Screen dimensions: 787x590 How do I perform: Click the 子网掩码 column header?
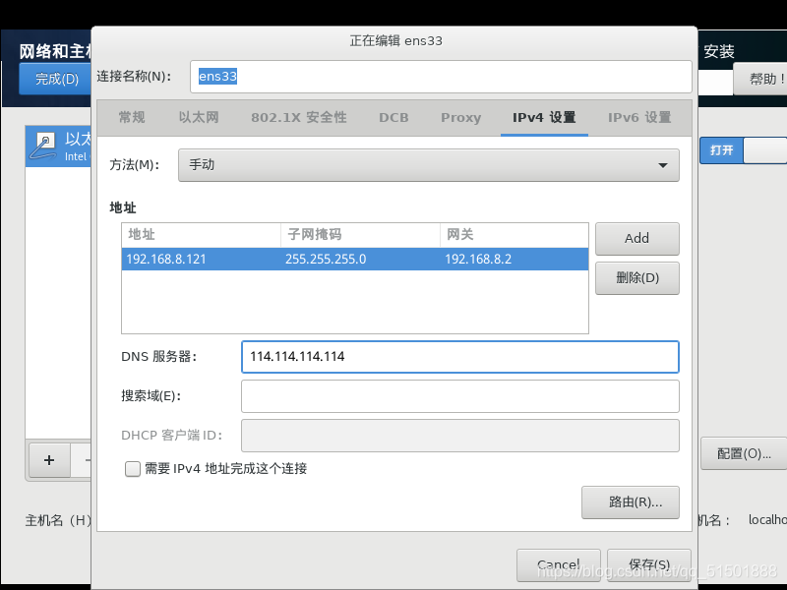(360, 235)
